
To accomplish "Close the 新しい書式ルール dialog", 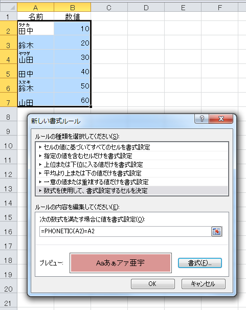I will pyautogui.click(x=221, y=119).
